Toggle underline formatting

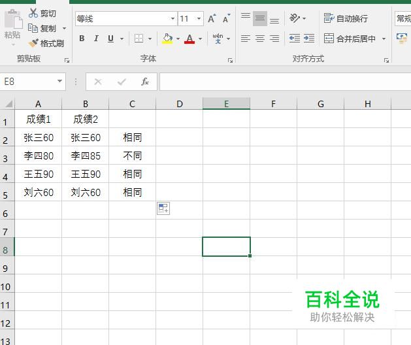[x=110, y=39]
